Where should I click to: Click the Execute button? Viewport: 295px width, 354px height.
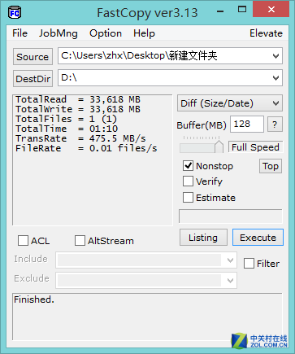point(258,238)
